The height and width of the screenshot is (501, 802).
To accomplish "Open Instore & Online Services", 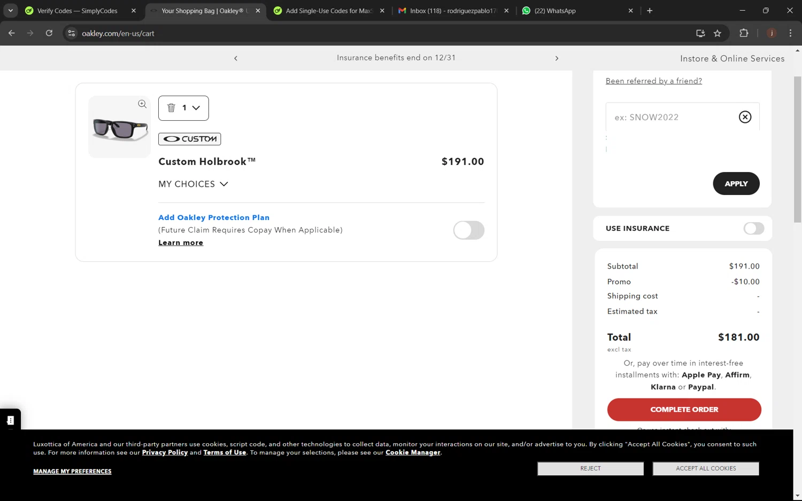I will click(x=732, y=59).
